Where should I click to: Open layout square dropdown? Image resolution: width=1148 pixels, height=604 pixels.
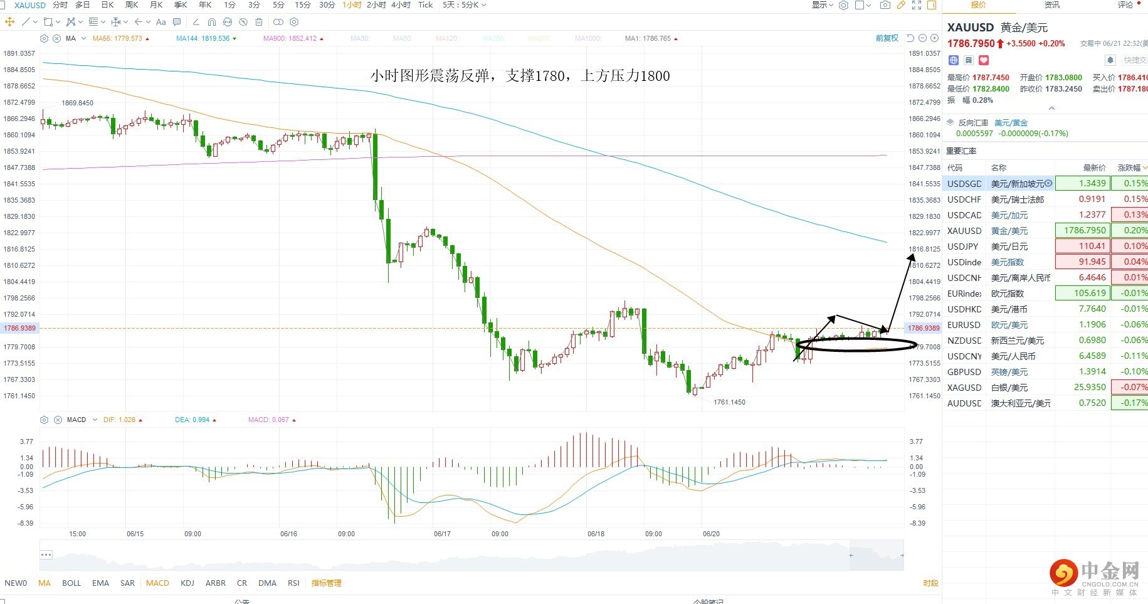863,5
